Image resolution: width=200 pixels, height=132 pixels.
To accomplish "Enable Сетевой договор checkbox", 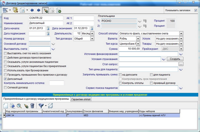I will point(5,87).
